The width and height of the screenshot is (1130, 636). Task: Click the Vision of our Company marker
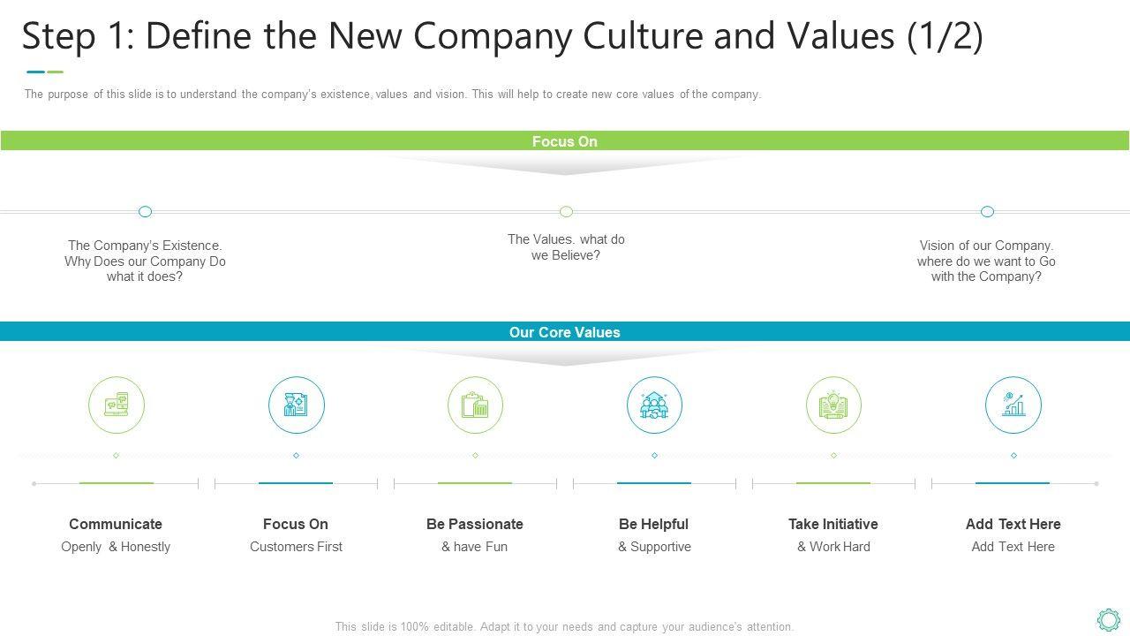987,211
